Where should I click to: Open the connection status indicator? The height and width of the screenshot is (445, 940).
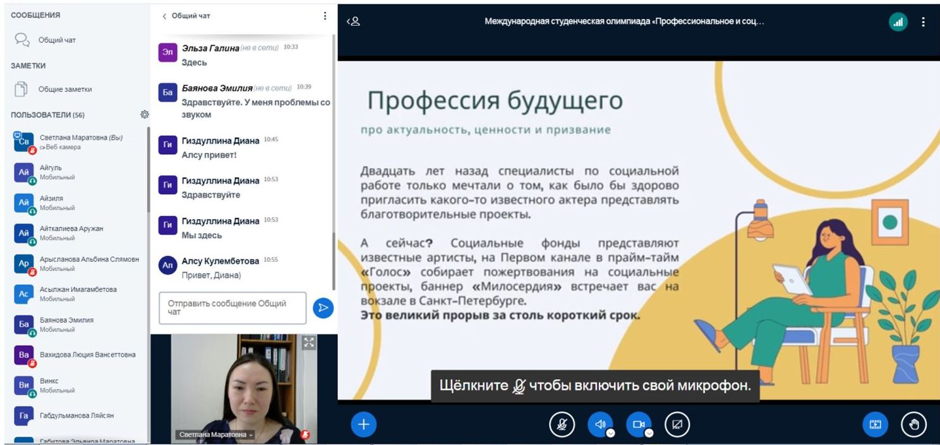point(898,21)
